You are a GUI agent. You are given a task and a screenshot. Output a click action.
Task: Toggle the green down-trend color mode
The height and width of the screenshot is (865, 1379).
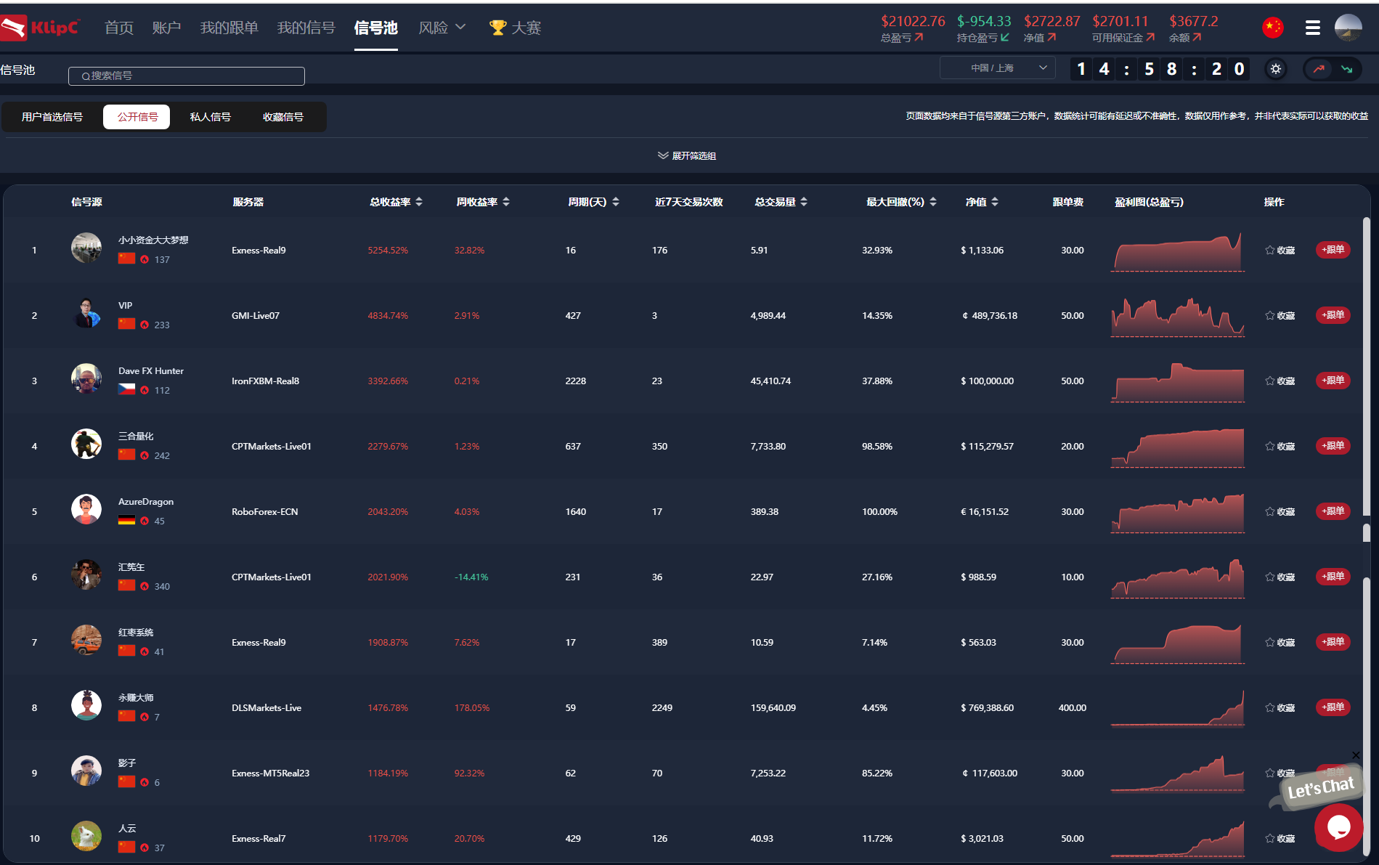1346,69
